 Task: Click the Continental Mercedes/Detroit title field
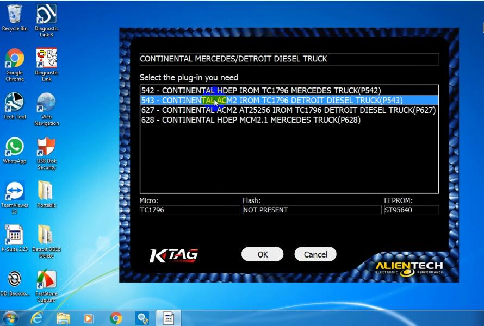[x=289, y=59]
